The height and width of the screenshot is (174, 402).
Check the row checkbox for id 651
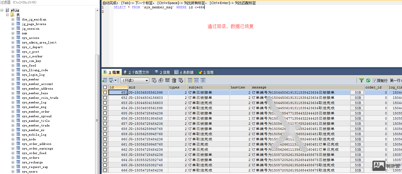click(x=105, y=92)
